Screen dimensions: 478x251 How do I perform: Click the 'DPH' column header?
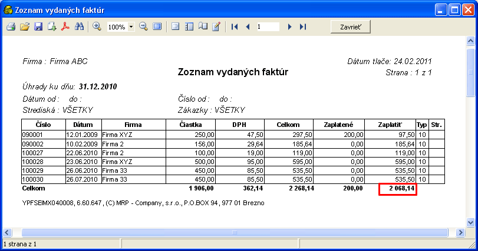tap(239, 125)
